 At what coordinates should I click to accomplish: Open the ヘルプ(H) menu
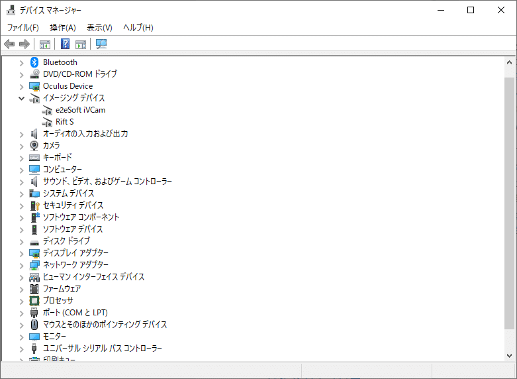click(x=138, y=27)
